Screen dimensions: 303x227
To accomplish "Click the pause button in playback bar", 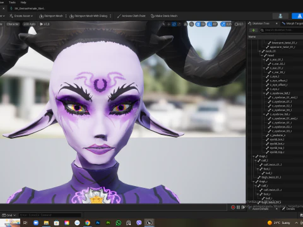I will click(x=238, y=207).
